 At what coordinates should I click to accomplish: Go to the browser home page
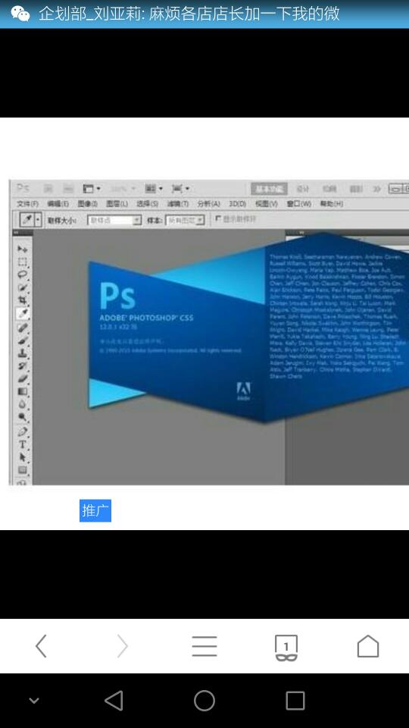368,646
